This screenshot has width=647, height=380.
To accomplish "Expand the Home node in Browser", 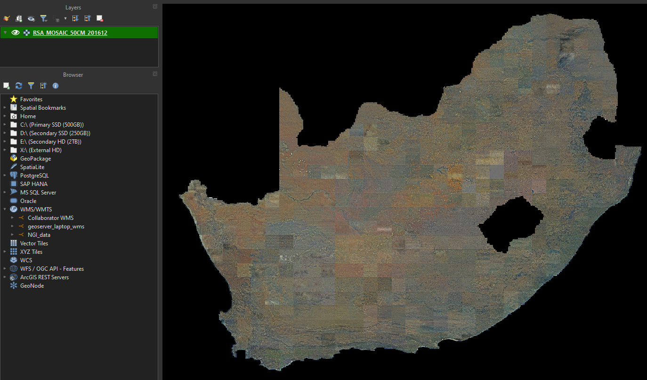I will pyautogui.click(x=5, y=116).
